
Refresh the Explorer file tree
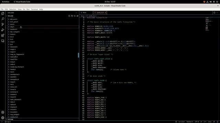(75, 16)
